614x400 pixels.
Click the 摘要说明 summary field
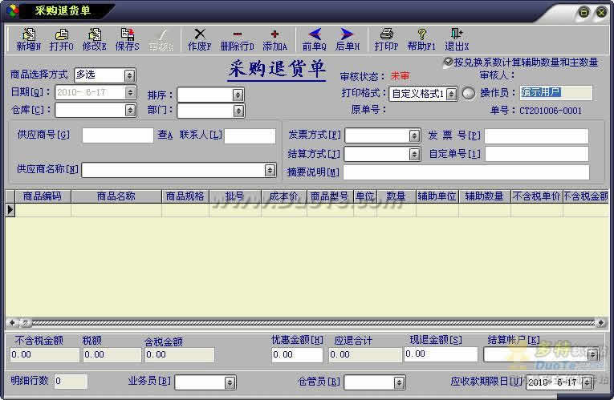click(466, 172)
